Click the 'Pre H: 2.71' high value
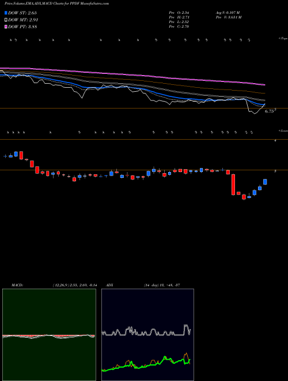The width and height of the screenshot is (288, 381). (x=179, y=17)
